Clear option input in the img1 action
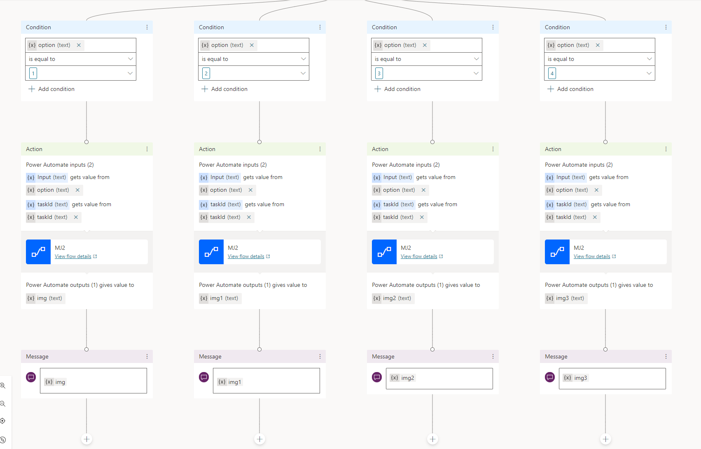Image resolution: width=701 pixels, height=449 pixels. (250, 190)
